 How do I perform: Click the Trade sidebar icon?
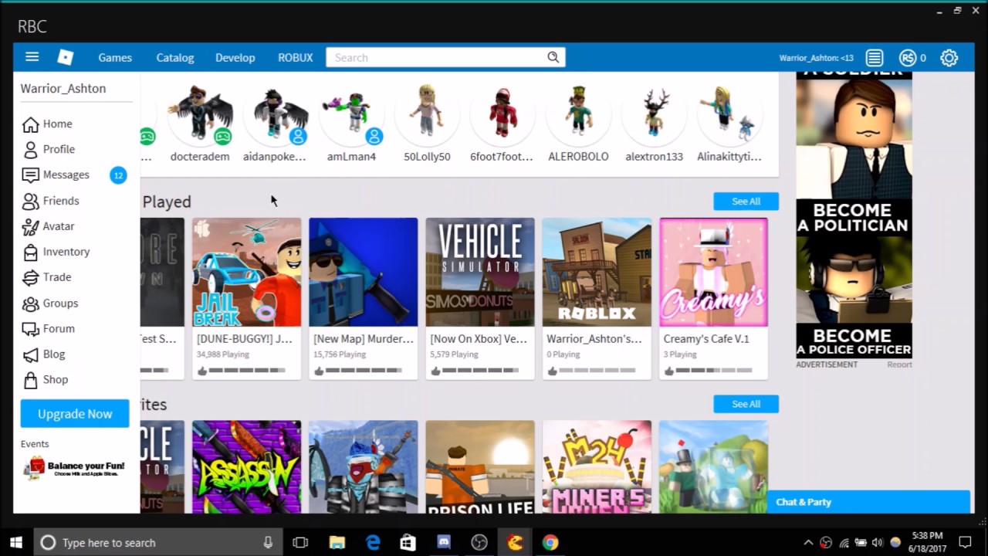pos(30,277)
